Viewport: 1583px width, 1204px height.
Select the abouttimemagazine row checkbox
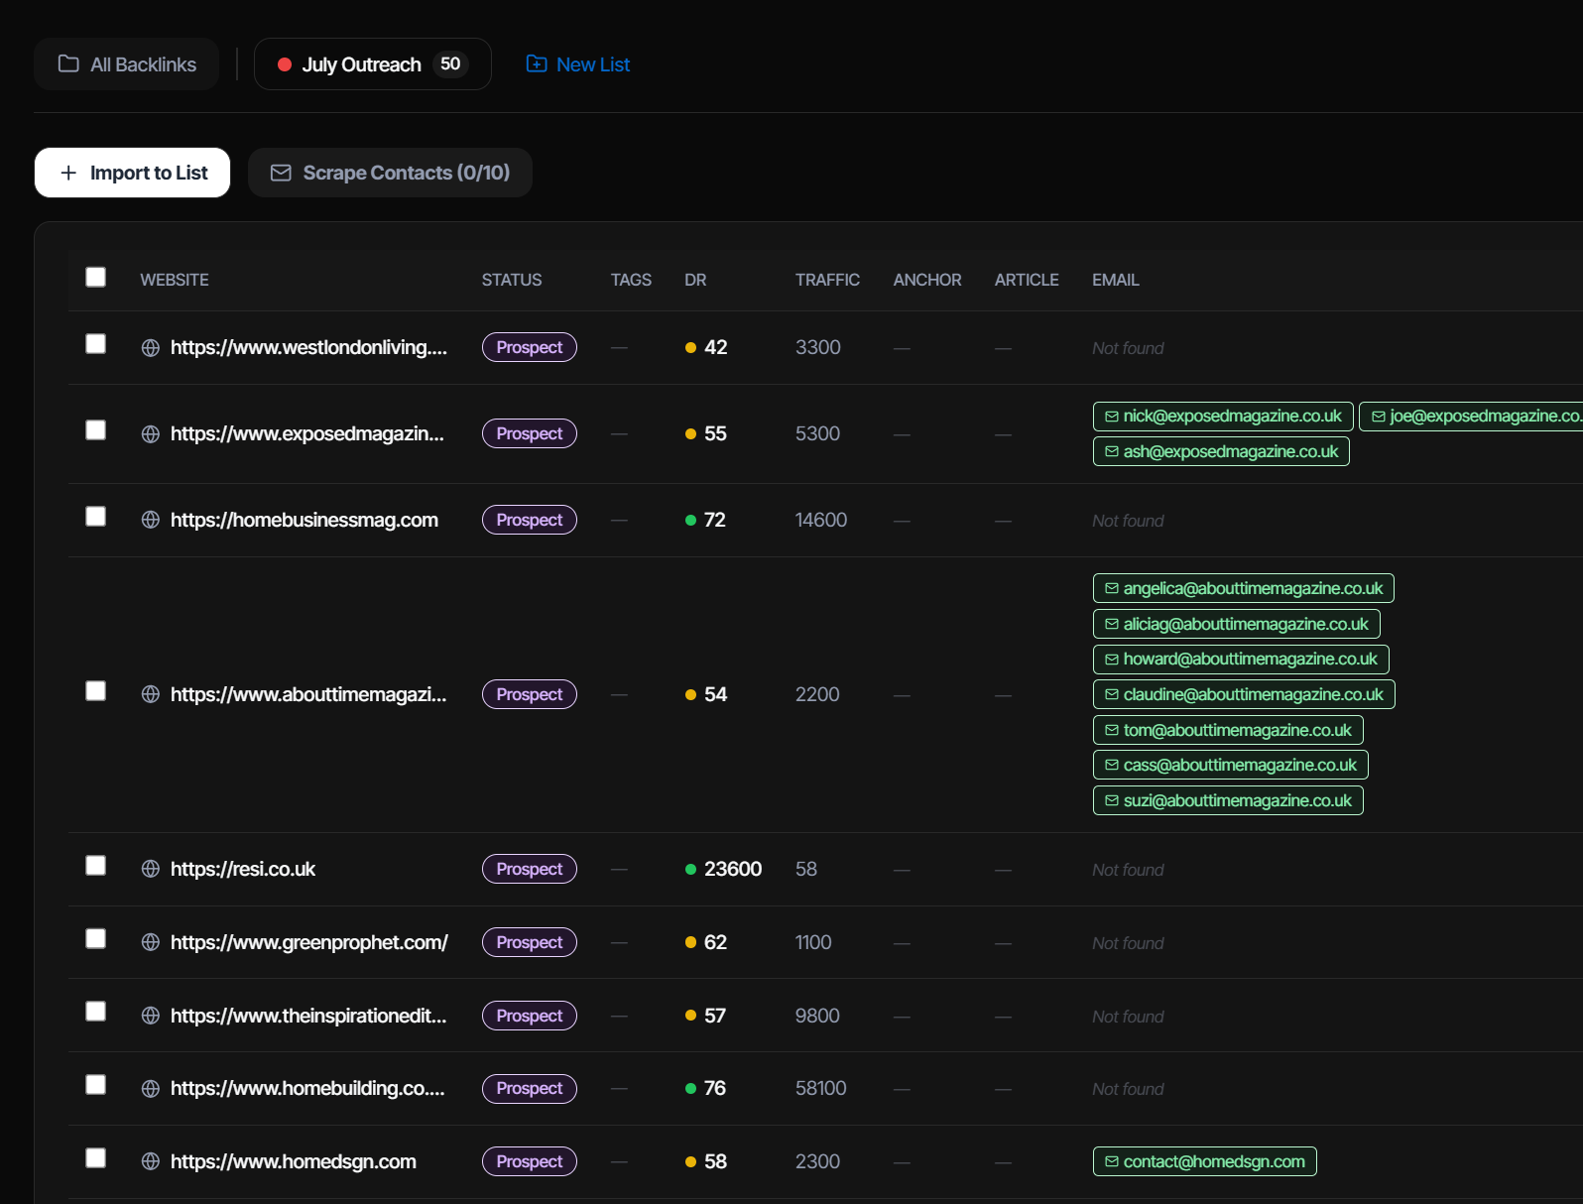point(95,690)
